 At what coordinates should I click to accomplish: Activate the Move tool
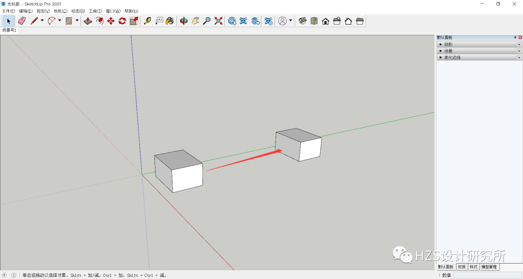click(x=111, y=21)
